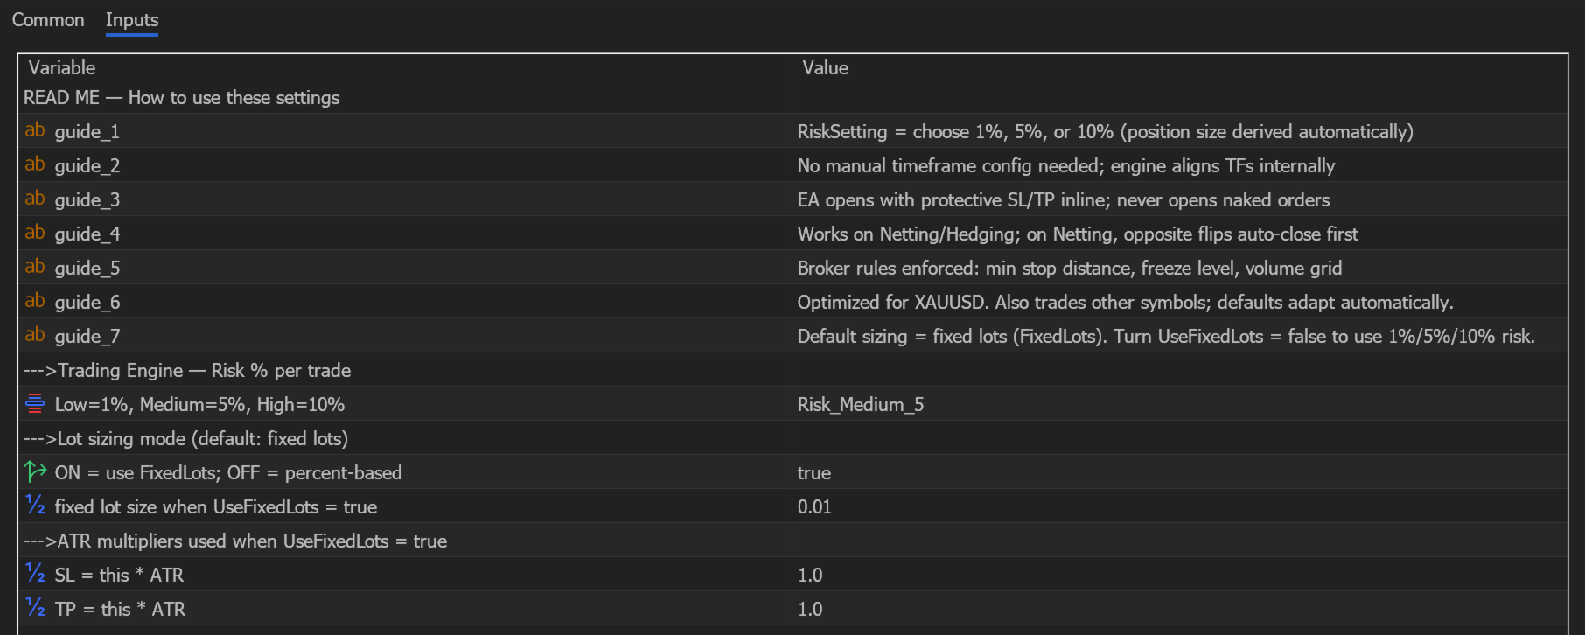Toggle the UseFixedLots value true
The image size is (1585, 635).
point(1179,472)
